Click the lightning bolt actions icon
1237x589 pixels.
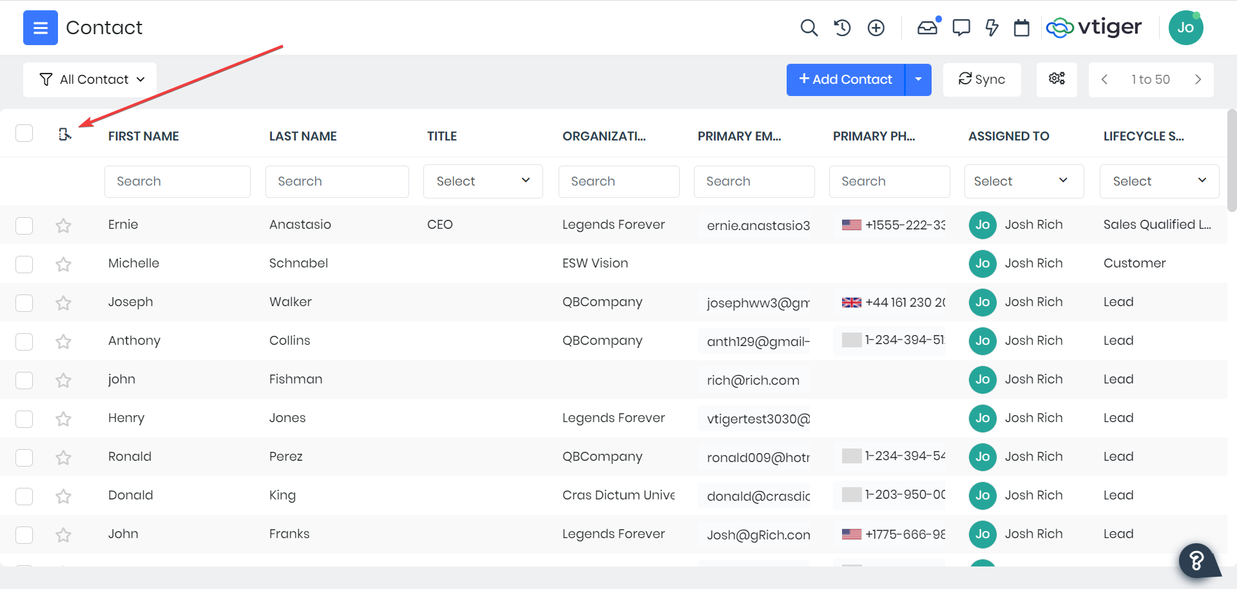coord(992,28)
